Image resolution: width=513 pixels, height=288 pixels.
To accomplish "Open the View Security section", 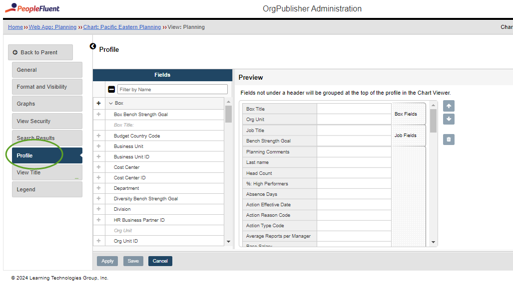I will [47, 121].
